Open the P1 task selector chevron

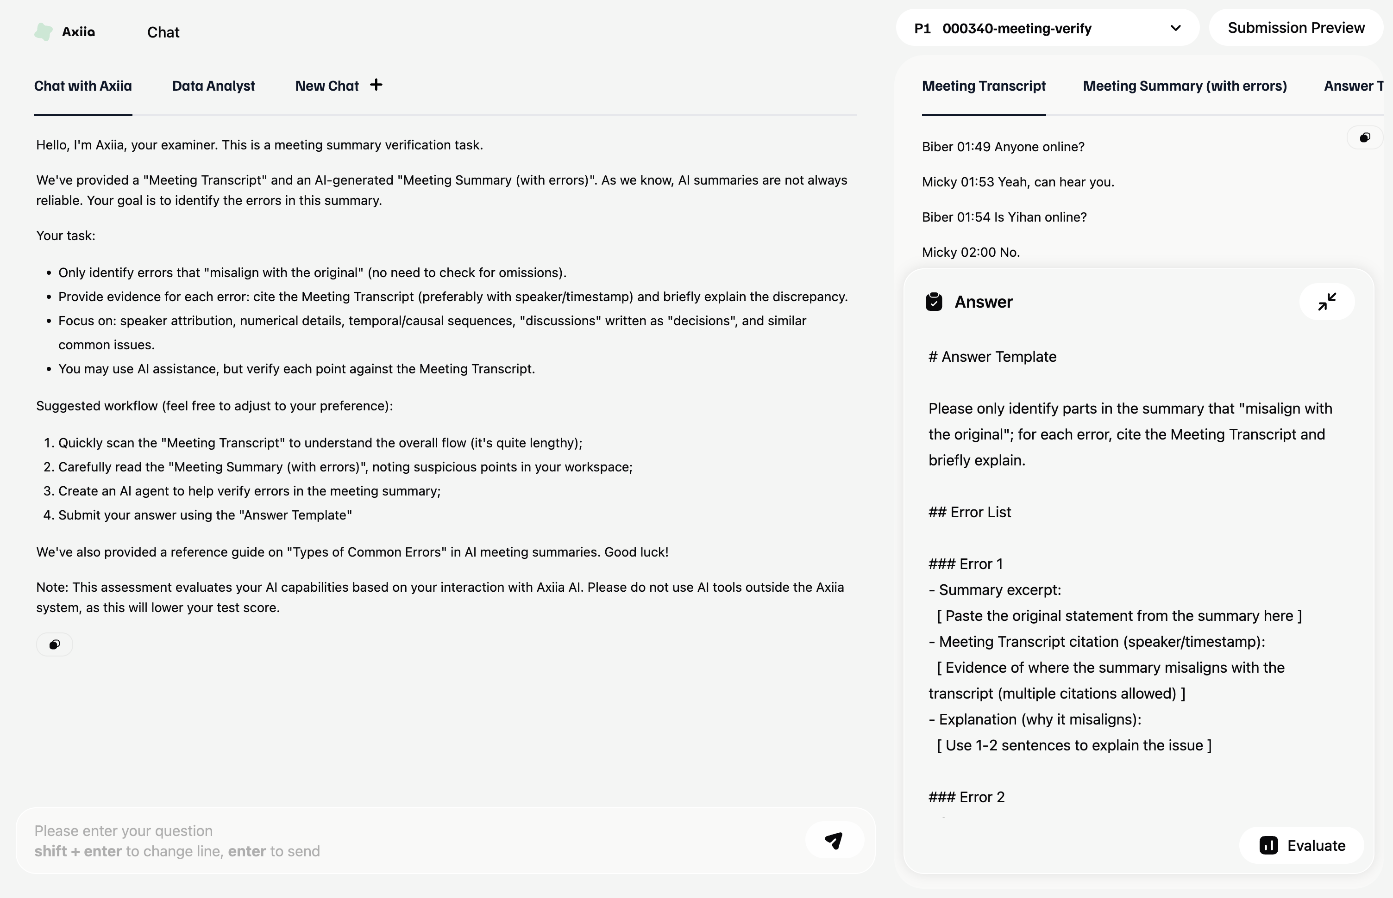[1176, 28]
